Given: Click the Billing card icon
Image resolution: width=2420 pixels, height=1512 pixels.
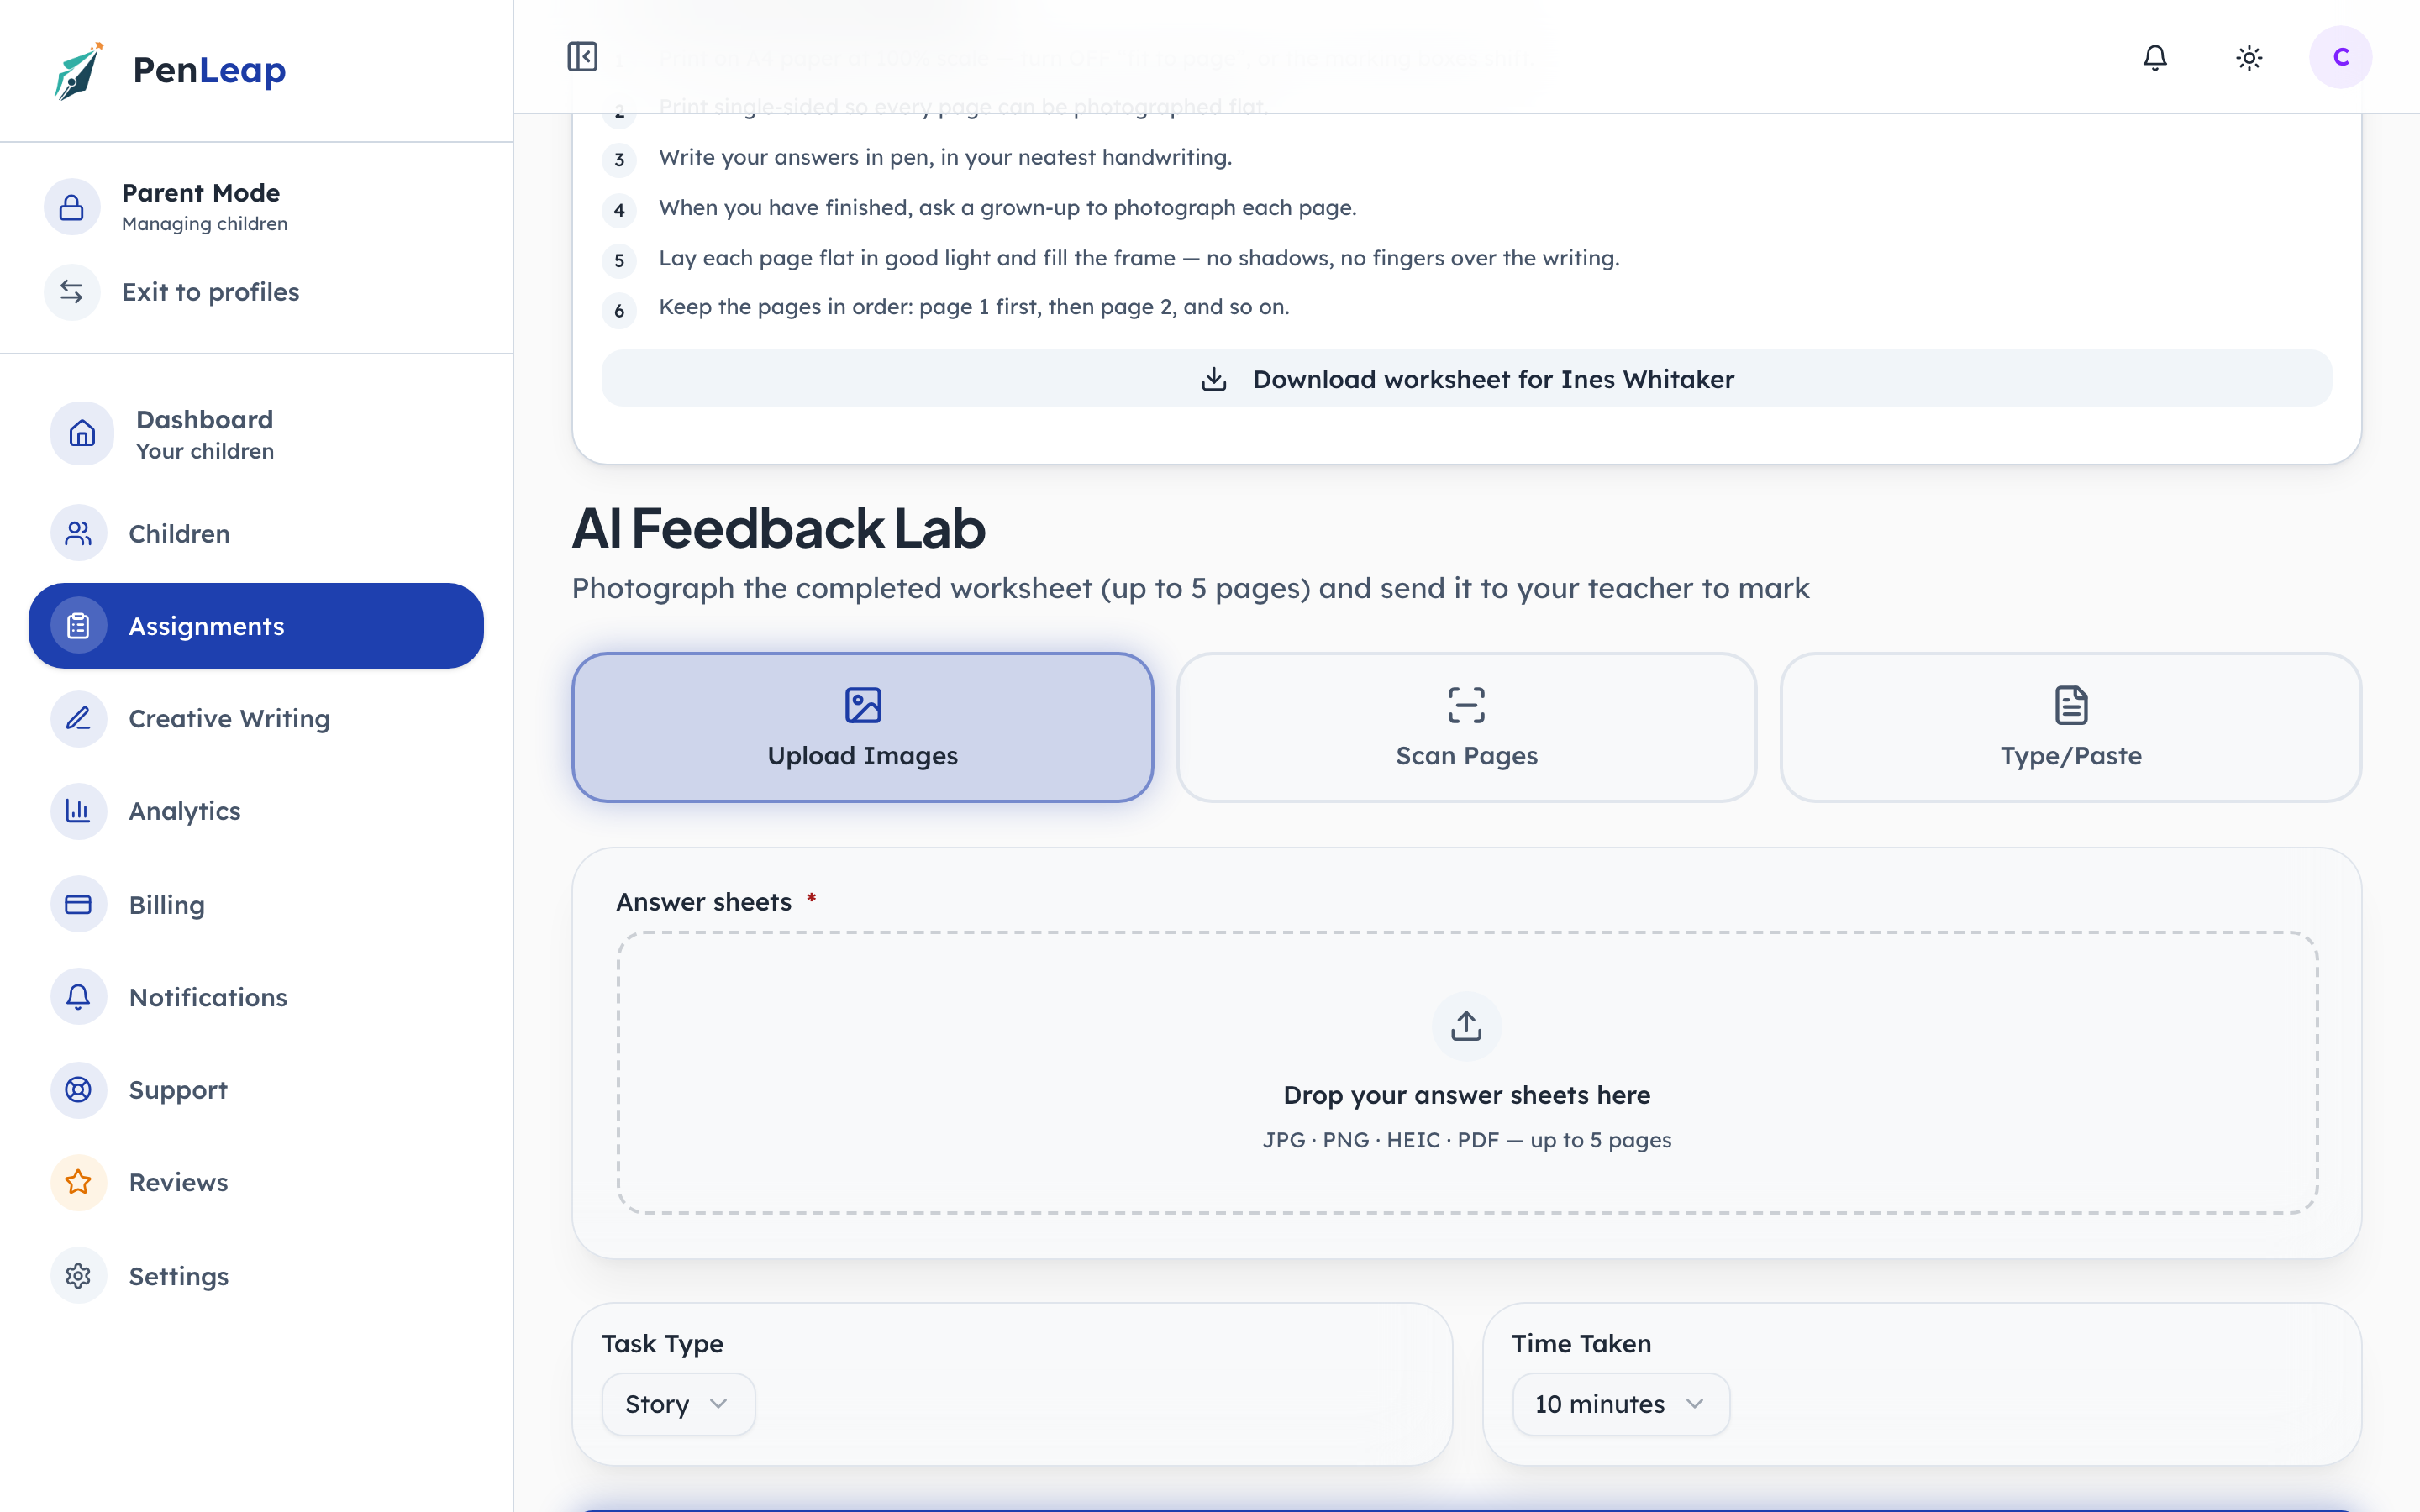Looking at the screenshot, I should 78,904.
